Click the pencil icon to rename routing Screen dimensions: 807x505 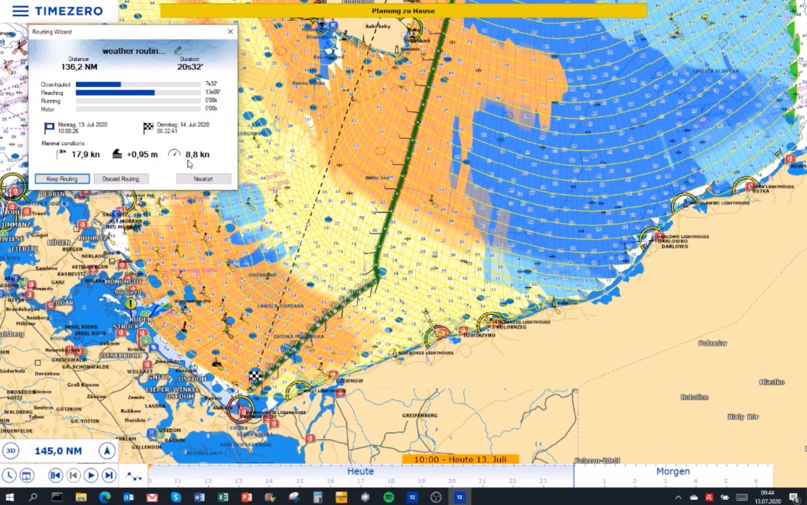pos(178,50)
